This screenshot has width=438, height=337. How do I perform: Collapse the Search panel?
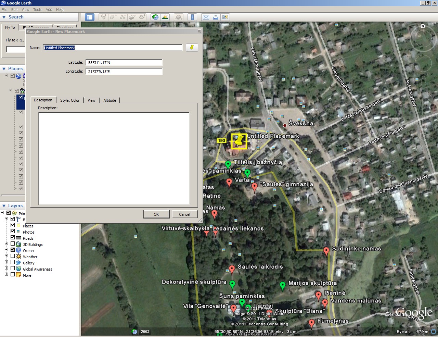tap(4, 17)
